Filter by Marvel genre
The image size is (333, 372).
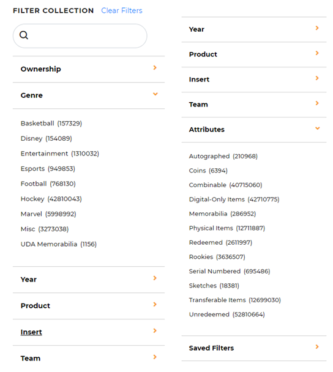pyautogui.click(x=48, y=214)
